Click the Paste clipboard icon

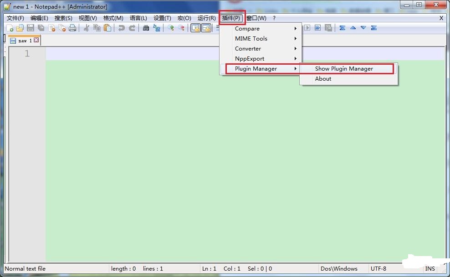[x=107, y=28]
